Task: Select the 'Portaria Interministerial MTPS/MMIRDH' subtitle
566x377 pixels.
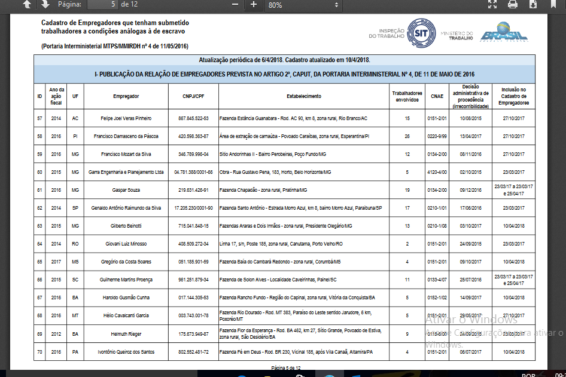Action: point(115,46)
